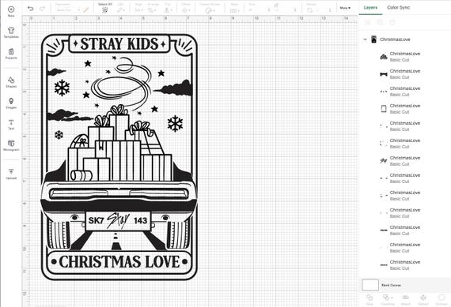The image size is (451, 307).
Task: Switch to the Layers tab
Action: pos(370,7)
